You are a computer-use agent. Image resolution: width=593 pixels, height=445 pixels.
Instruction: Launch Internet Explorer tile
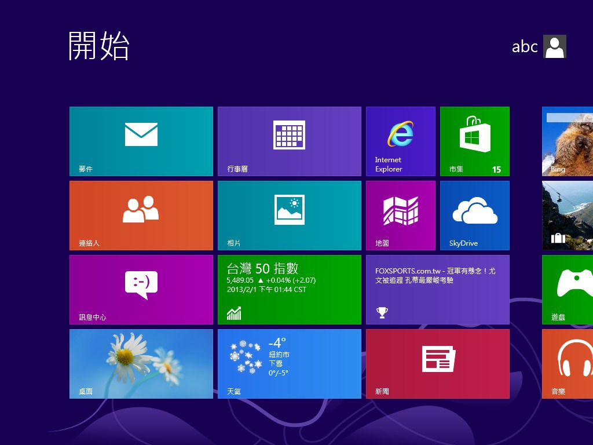point(401,141)
